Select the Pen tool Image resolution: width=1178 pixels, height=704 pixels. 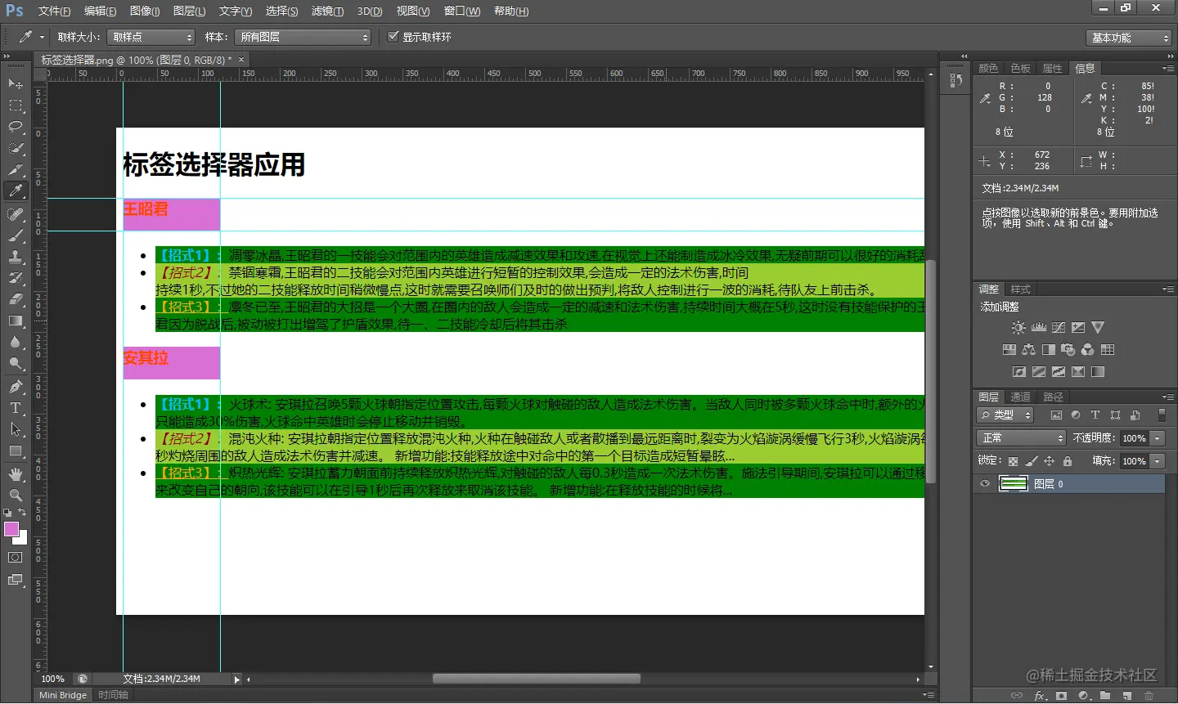[x=16, y=387]
